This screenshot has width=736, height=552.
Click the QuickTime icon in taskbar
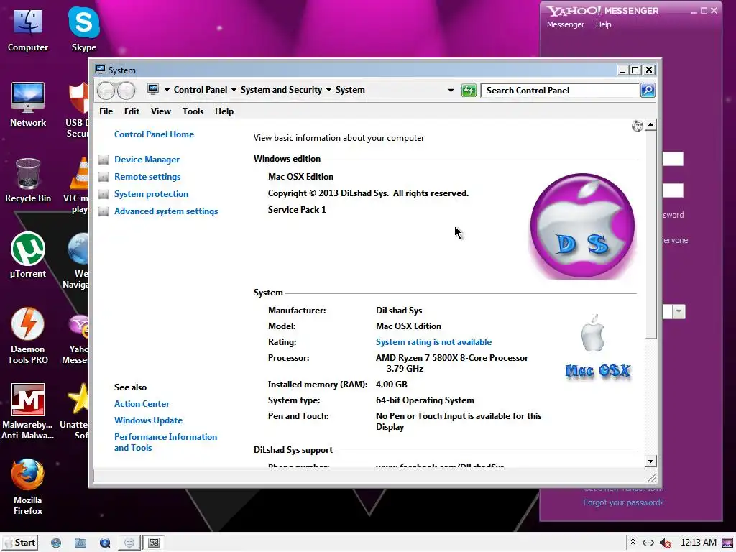tap(105, 543)
